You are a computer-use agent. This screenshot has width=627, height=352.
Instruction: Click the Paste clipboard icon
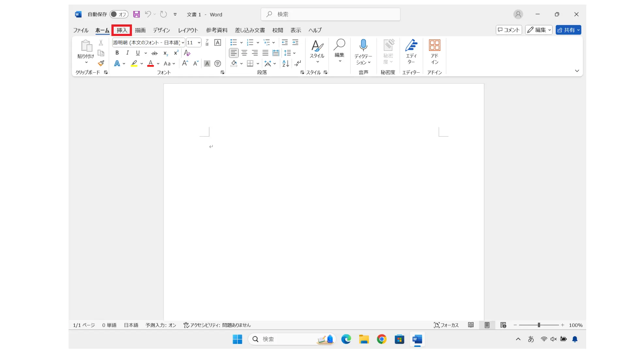point(86,46)
